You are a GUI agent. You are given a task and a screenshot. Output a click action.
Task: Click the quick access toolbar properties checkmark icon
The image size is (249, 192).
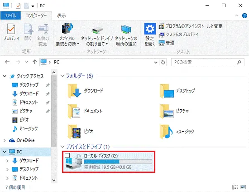[x=18, y=6]
